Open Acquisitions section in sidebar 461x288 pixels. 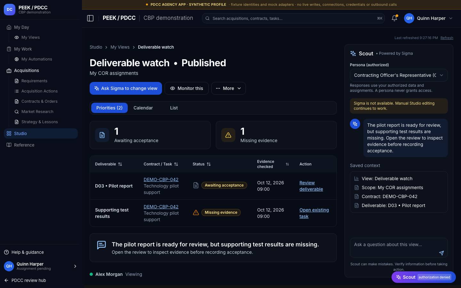coord(41,70)
